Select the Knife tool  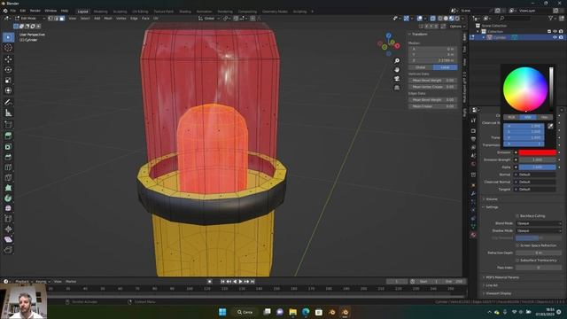click(x=8, y=177)
